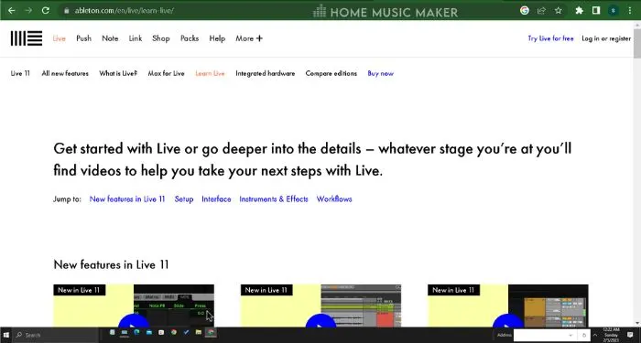Image resolution: width=641 pixels, height=343 pixels.
Task: Click the taskbar Address refresh icon
Action: point(584,336)
